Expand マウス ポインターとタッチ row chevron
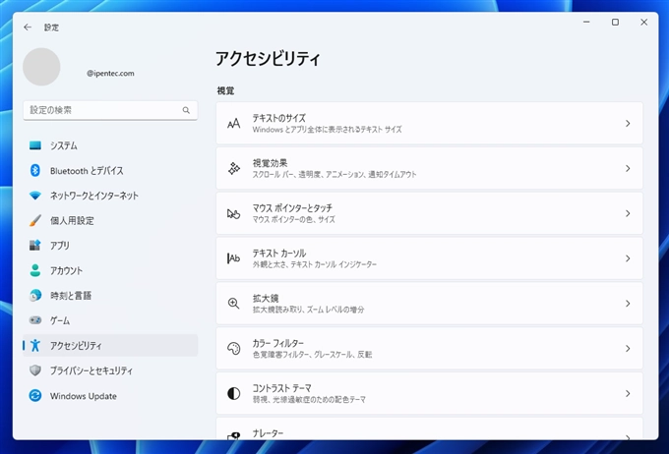 [x=628, y=213]
